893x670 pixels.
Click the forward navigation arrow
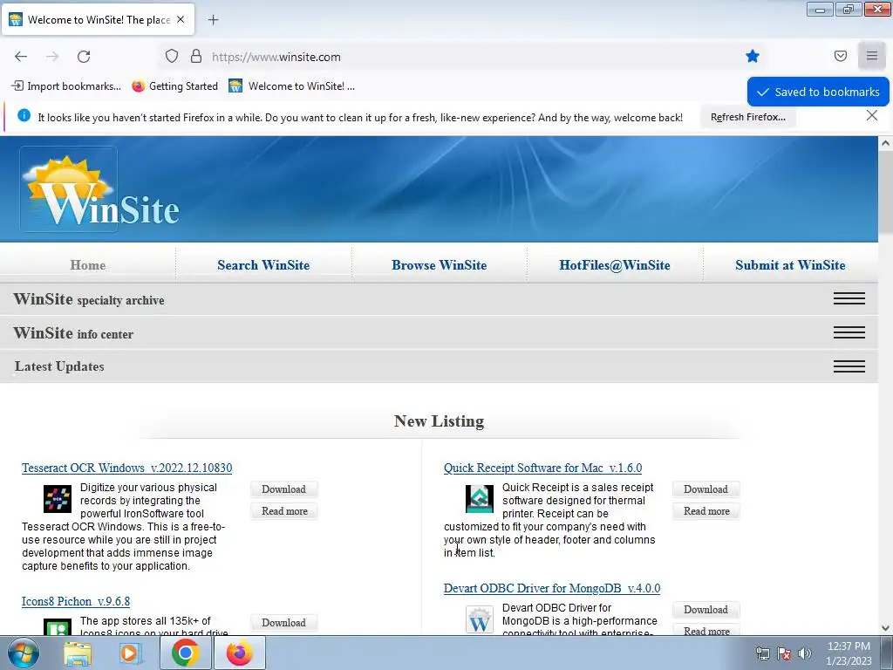point(52,57)
